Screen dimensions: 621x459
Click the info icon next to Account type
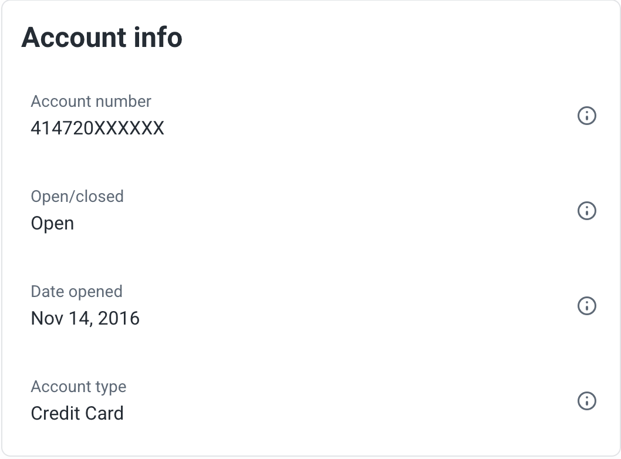pos(587,401)
